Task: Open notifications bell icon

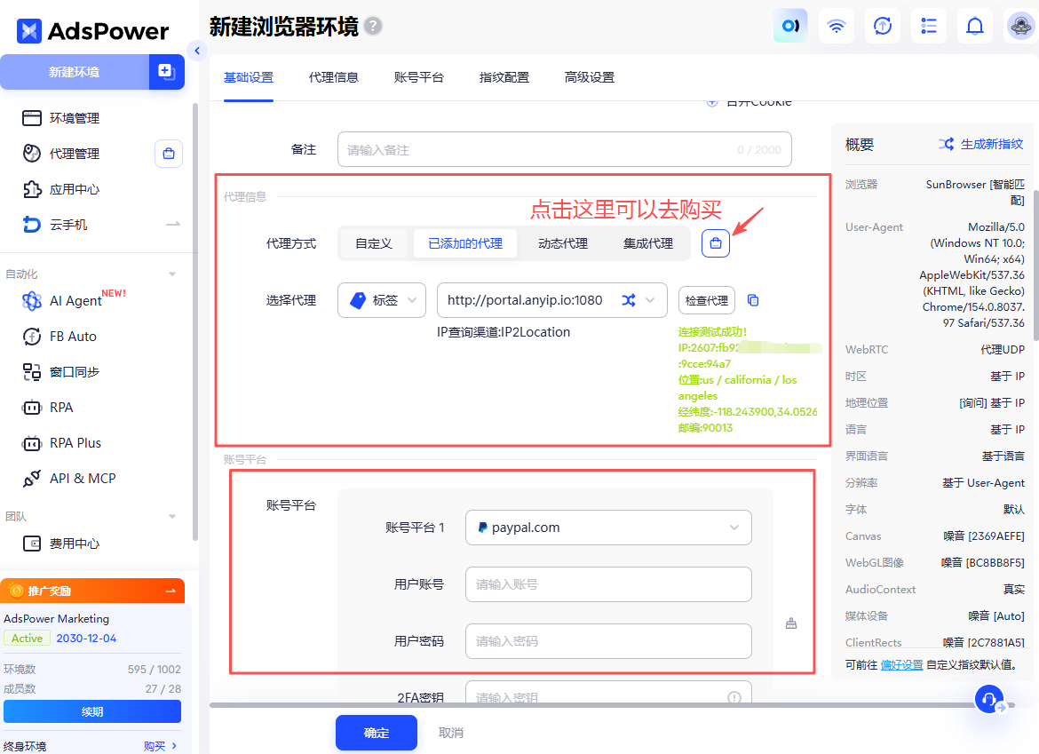Action: [975, 26]
